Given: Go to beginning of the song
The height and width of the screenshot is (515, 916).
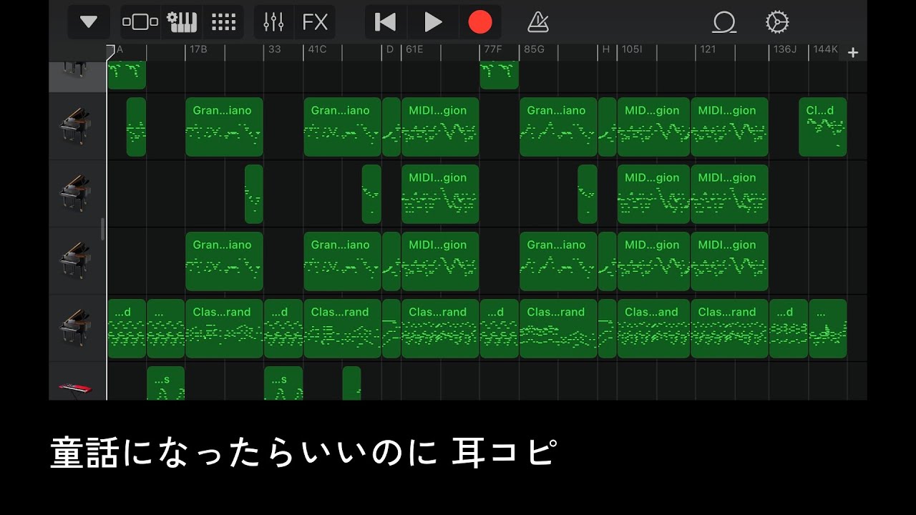Looking at the screenshot, I should (386, 22).
